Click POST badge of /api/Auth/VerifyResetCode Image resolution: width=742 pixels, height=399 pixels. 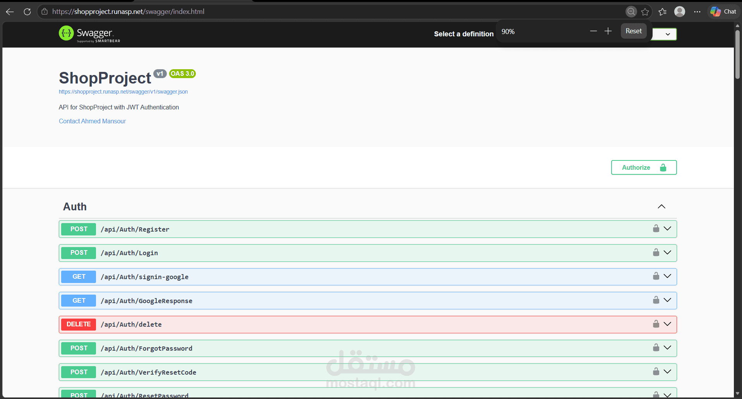[x=79, y=372]
